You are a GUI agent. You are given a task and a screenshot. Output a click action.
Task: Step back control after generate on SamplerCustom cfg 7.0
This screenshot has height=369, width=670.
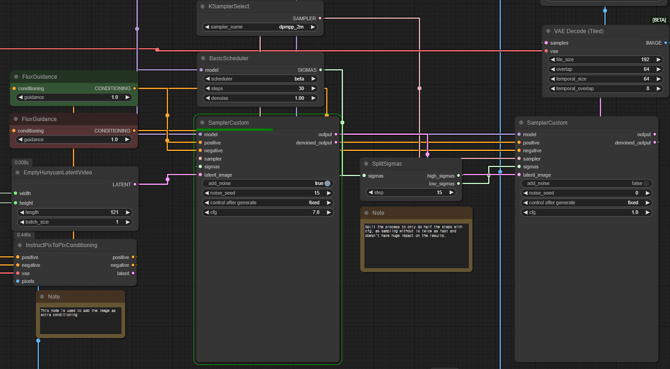[206, 202]
